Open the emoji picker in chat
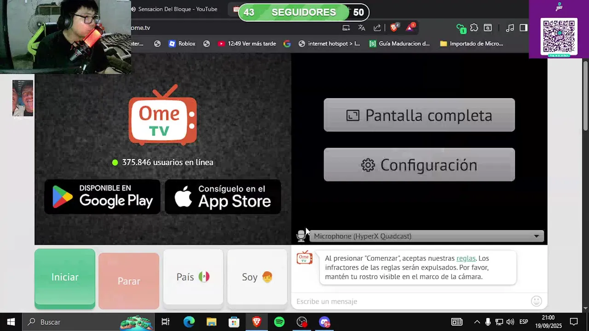This screenshot has height=331, width=589. (x=536, y=301)
